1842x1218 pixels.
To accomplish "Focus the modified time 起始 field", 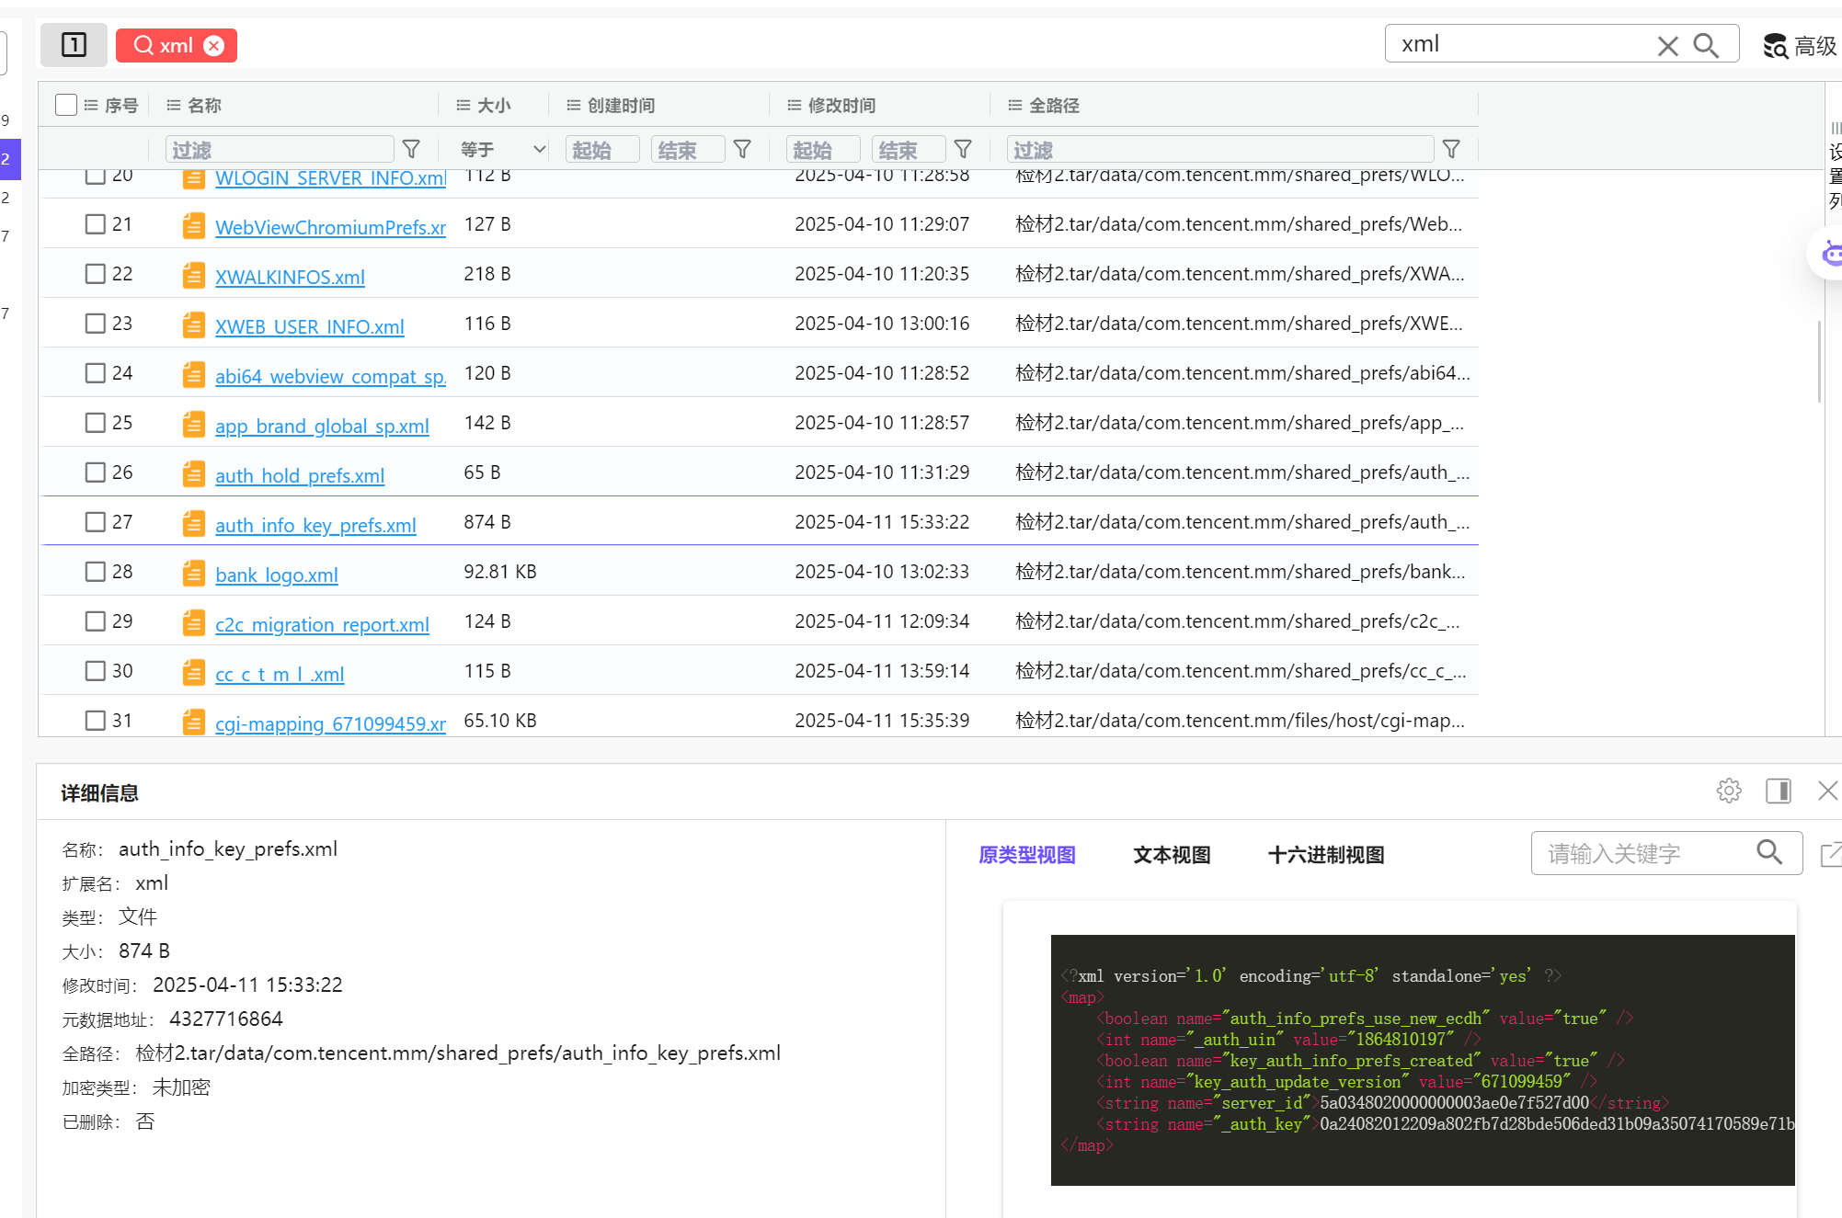I will click(823, 149).
